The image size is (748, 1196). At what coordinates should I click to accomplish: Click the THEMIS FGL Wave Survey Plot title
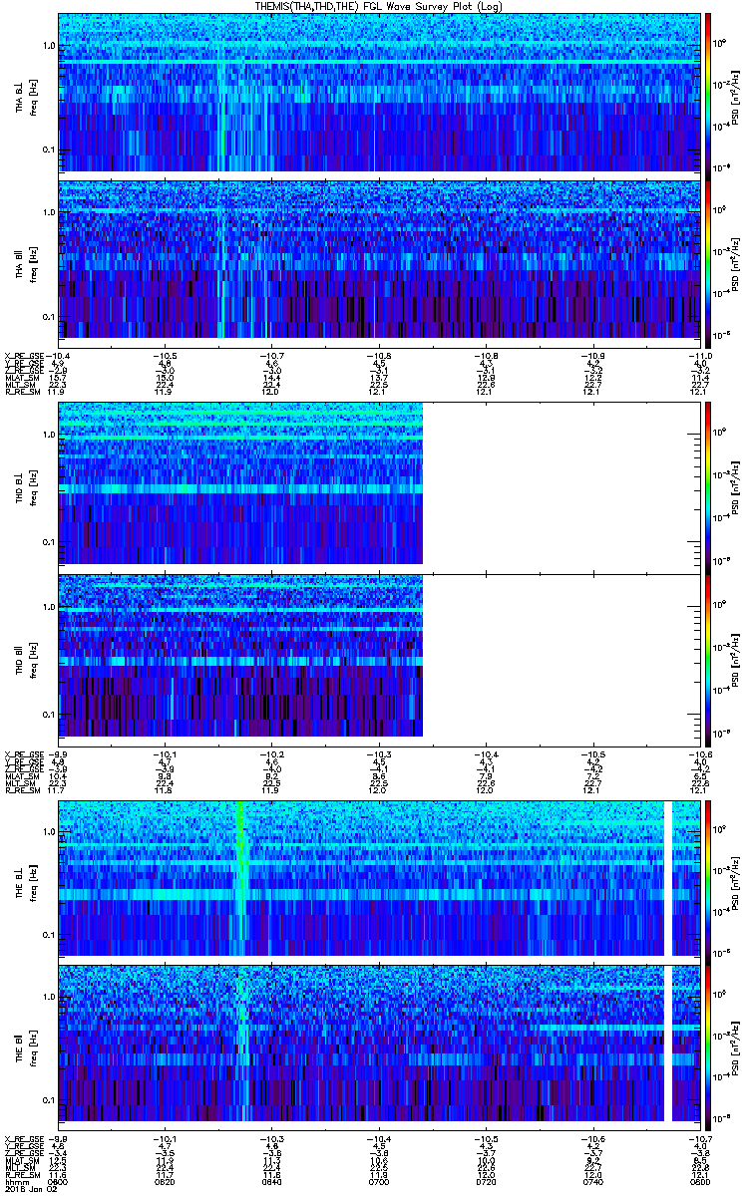tap(379, 7)
